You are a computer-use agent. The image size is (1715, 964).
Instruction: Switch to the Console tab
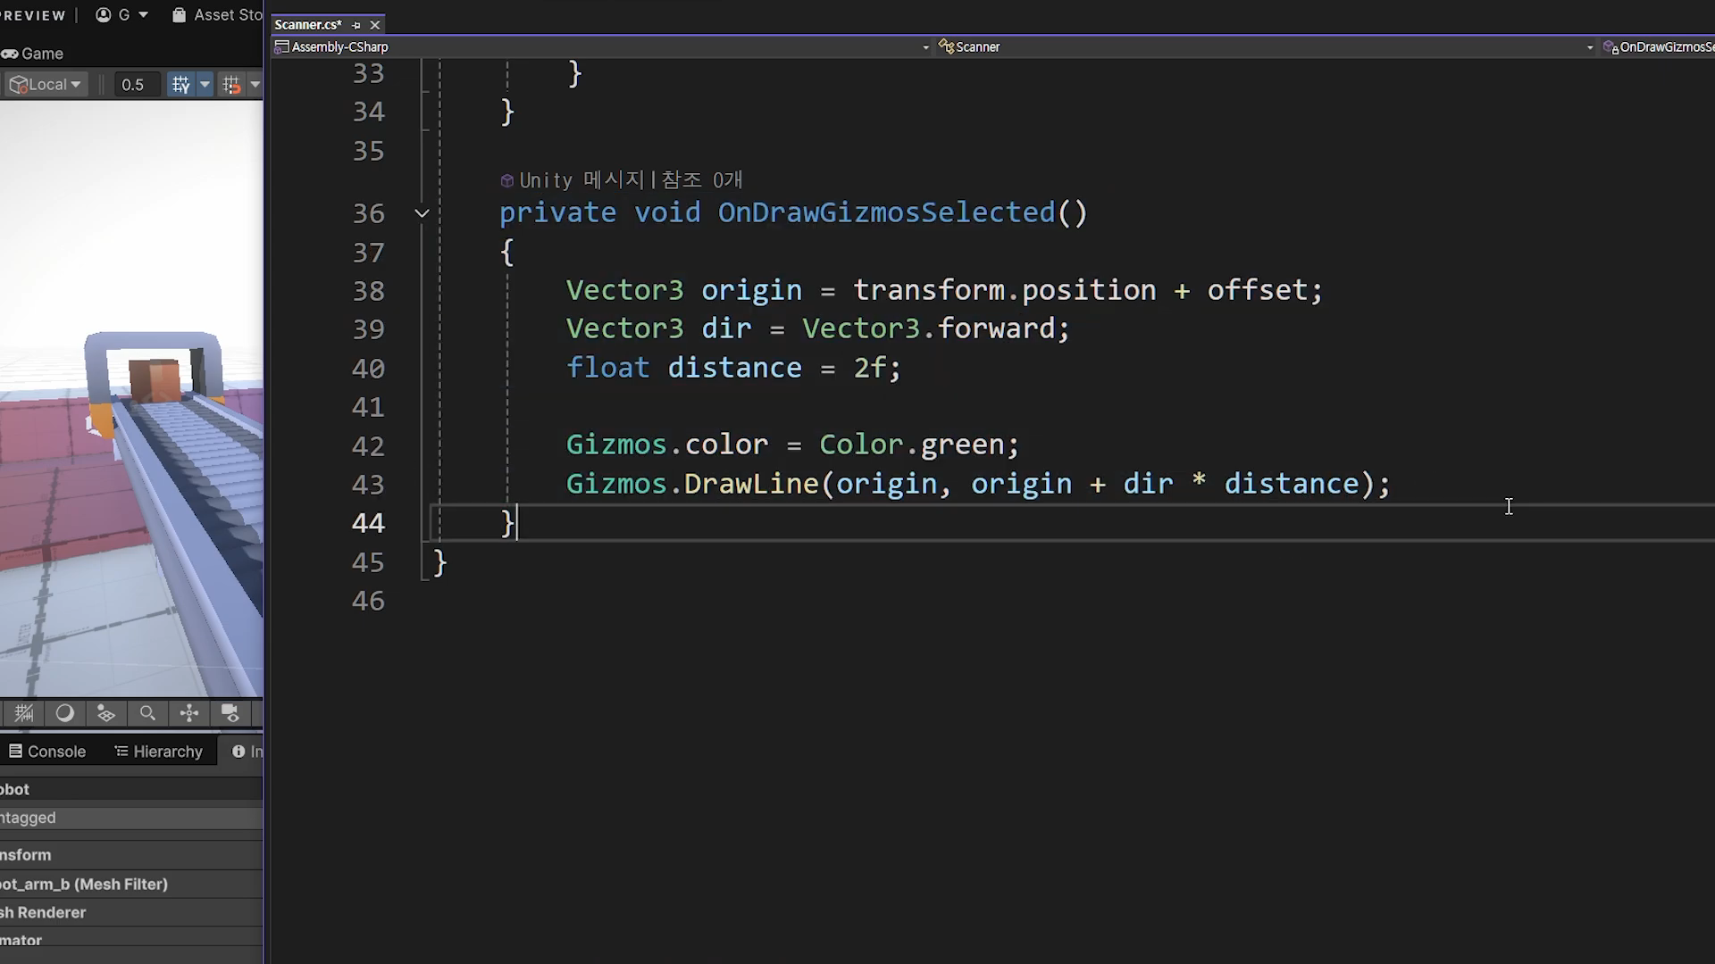click(x=48, y=752)
